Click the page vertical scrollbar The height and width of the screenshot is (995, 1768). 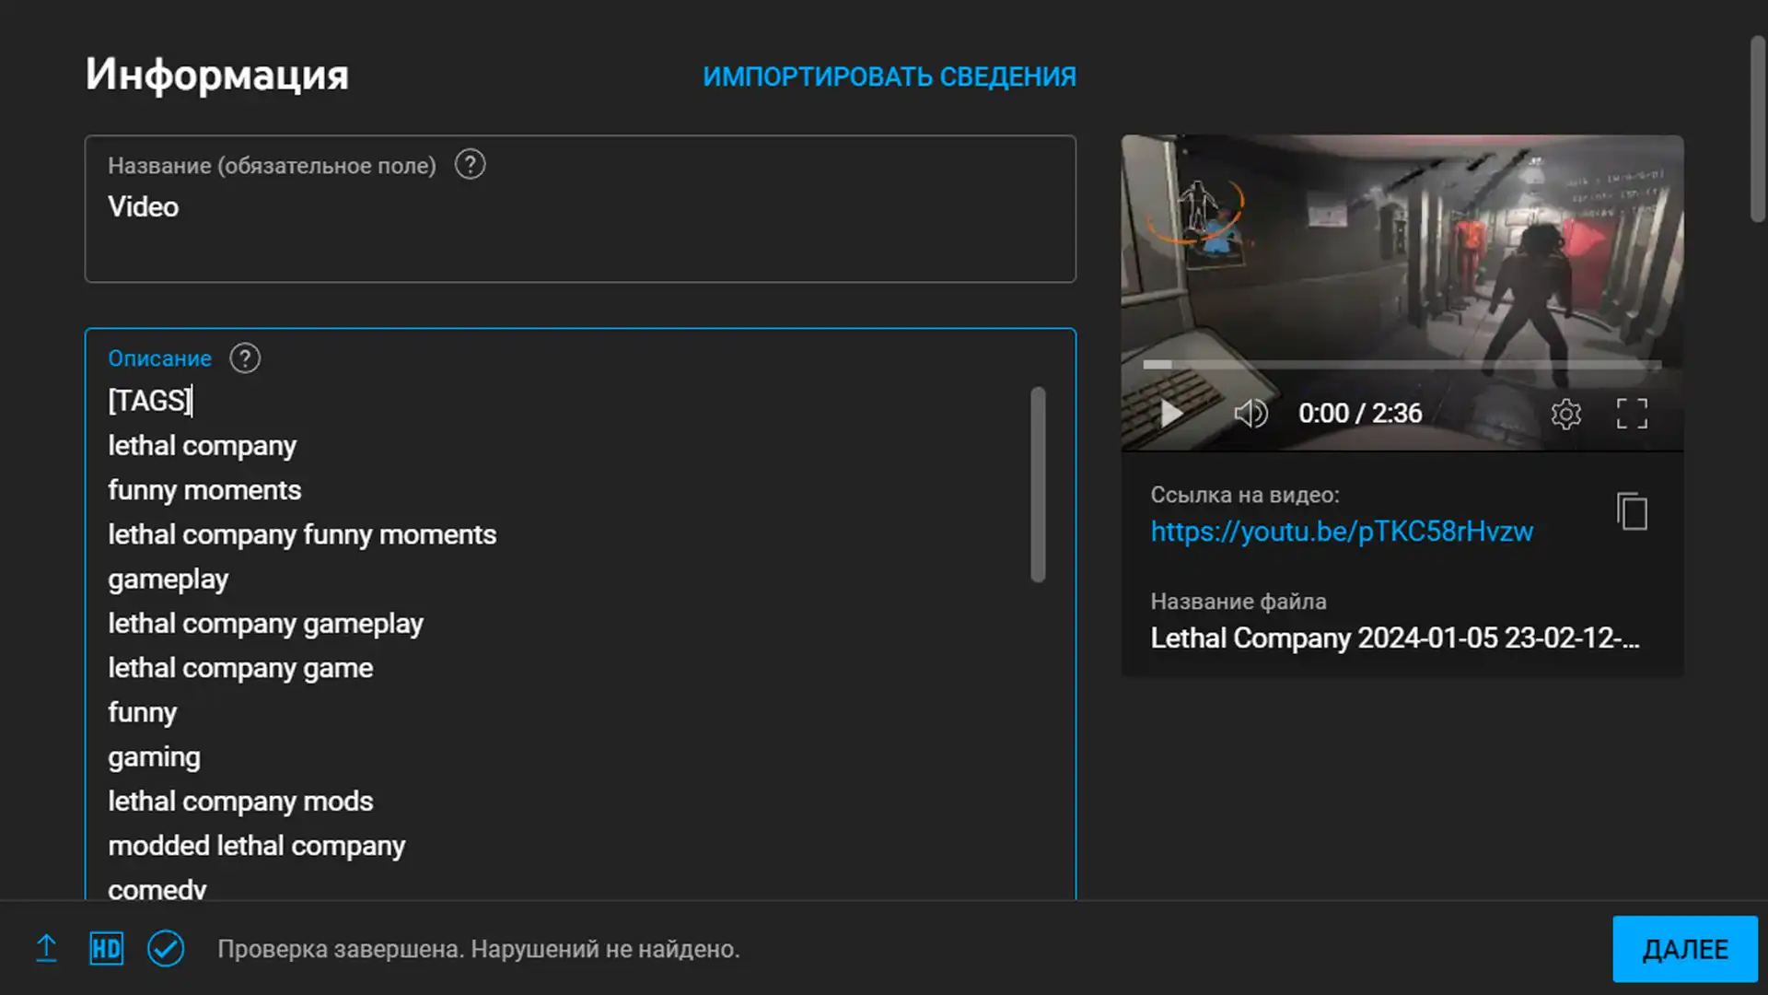tap(1757, 129)
